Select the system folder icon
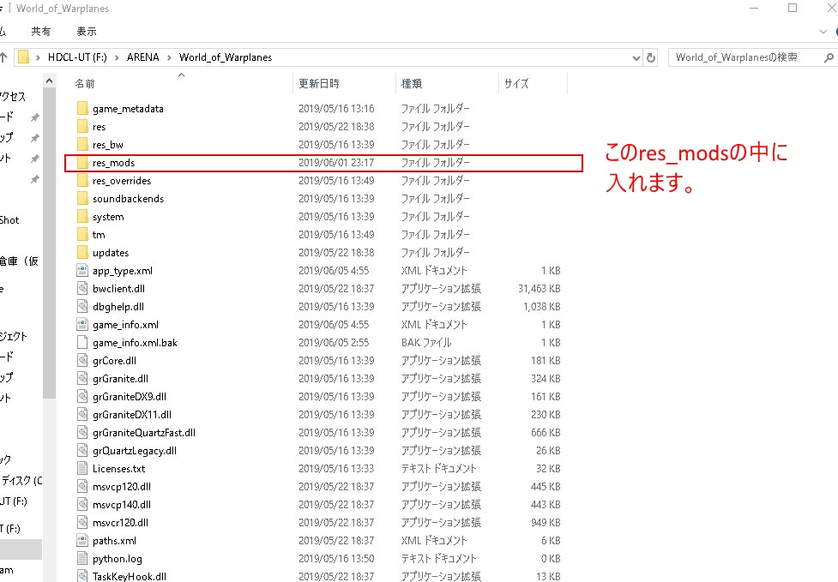The height and width of the screenshot is (582, 838). [82, 216]
